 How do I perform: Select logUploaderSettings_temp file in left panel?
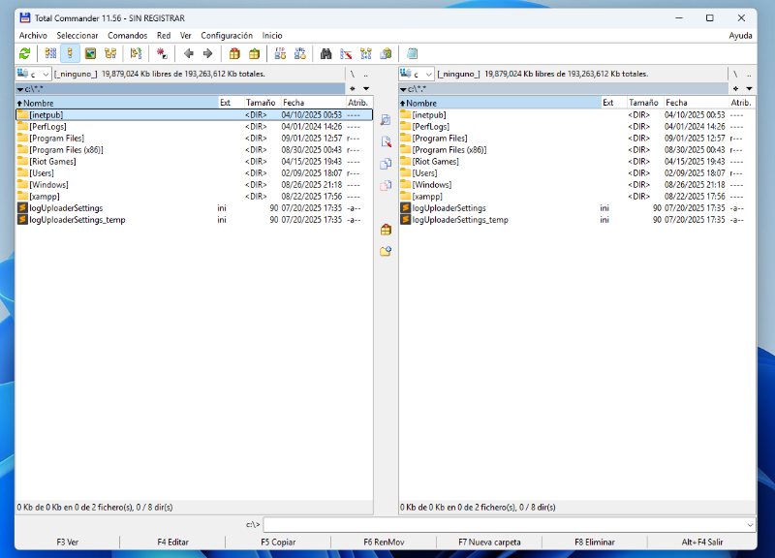[x=195, y=220]
